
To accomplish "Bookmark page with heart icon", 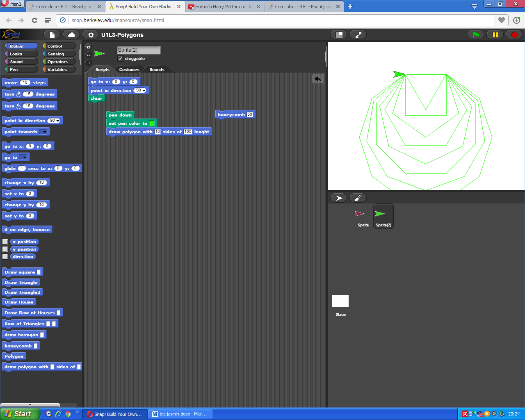I will point(502,20).
